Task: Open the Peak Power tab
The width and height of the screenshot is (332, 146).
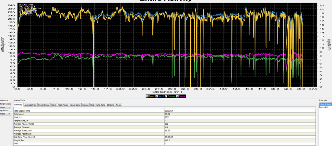Action: pos(63,105)
